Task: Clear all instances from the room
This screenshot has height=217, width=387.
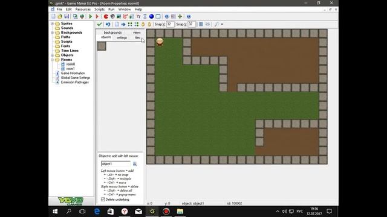Action: click(117, 24)
